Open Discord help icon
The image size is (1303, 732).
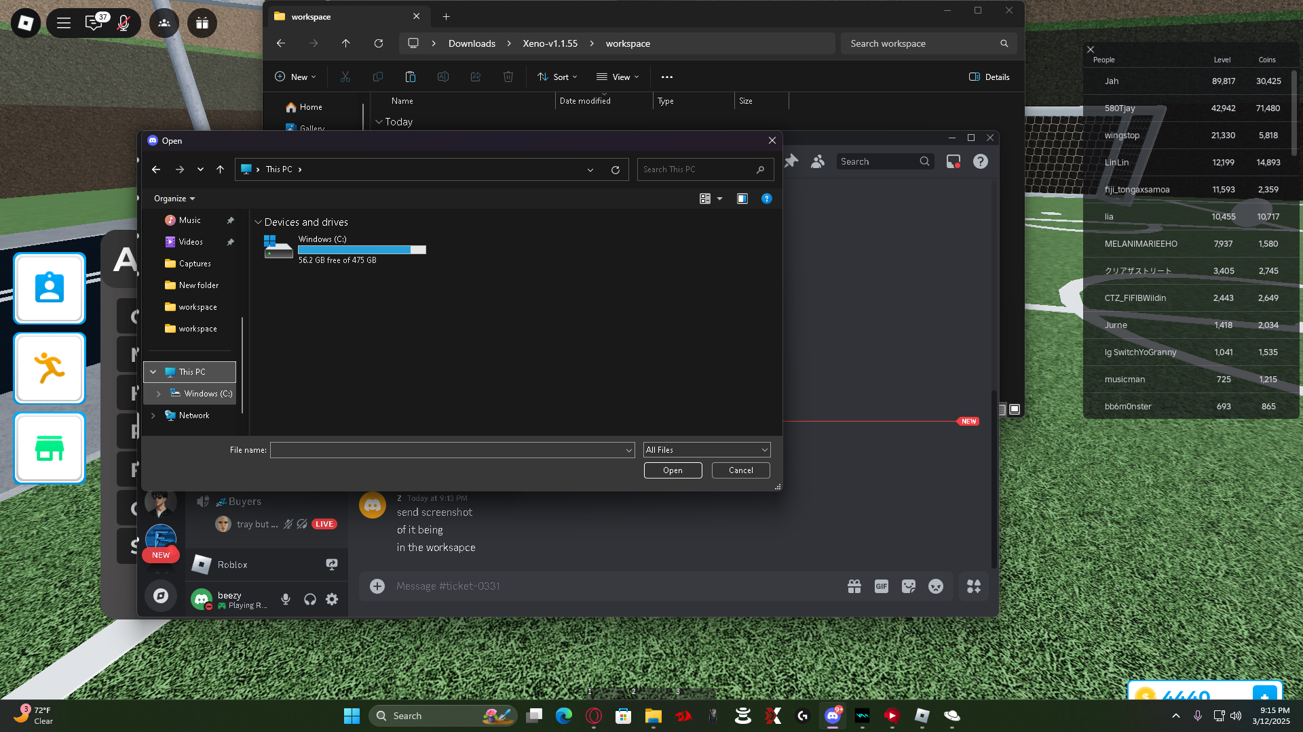[x=981, y=161]
